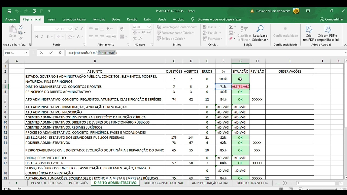Click the borders grid icon
The image size is (347, 195).
pyautogui.click(x=59, y=37)
